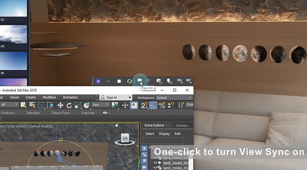Screen dimensions: 307x170
Task: Click the Use Pivot Point Center icon
Action: pyautogui.click(x=115, y=105)
